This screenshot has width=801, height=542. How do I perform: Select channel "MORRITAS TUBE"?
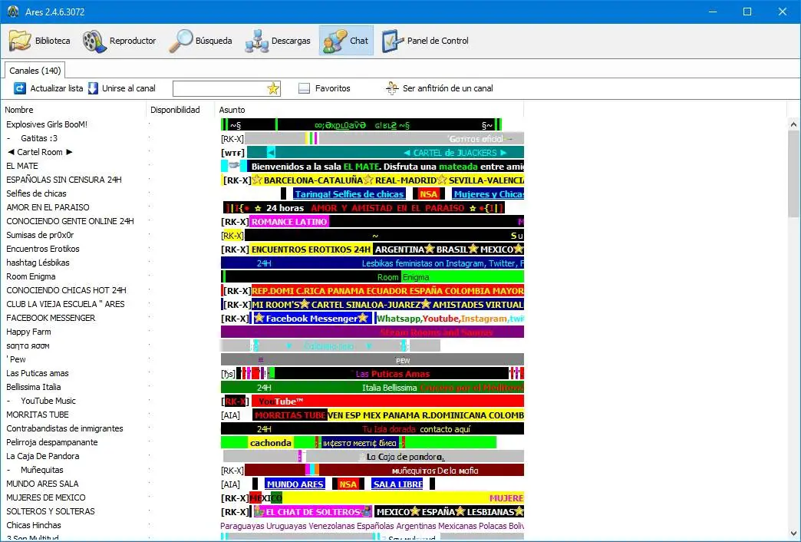coord(38,414)
